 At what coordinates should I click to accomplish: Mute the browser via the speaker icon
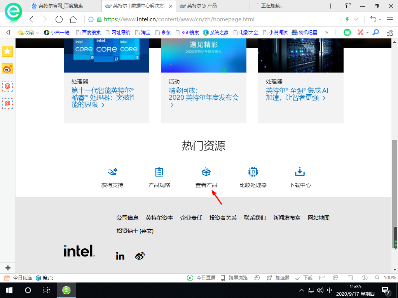pyautogui.click(x=364, y=278)
